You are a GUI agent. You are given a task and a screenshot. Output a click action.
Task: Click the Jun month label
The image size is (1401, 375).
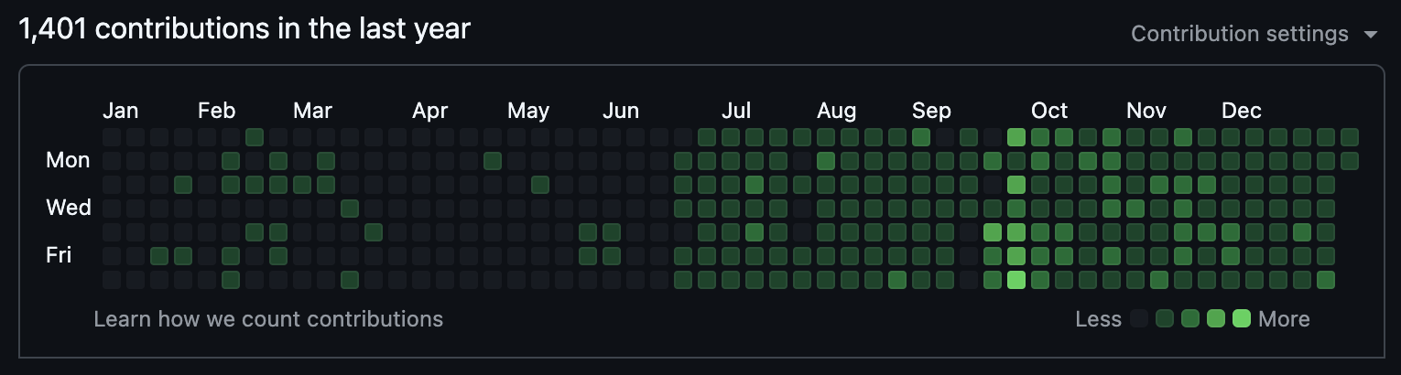[621, 111]
